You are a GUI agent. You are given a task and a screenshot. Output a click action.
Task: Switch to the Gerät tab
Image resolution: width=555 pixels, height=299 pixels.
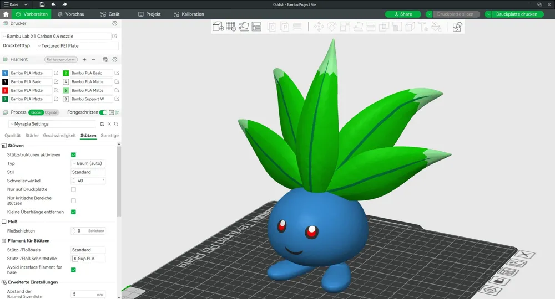tap(110, 14)
